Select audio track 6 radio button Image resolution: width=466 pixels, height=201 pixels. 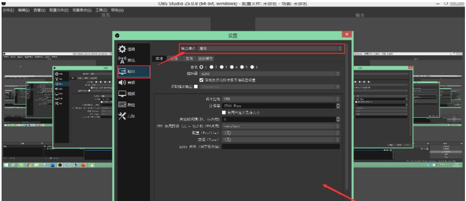click(252, 67)
